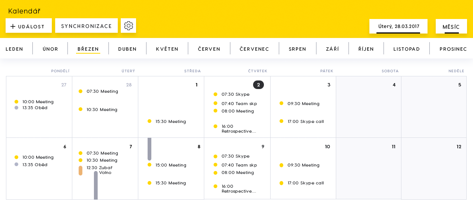Viewport: 473px width, 206px height.
Task: Open calendar settings gear icon
Action: tap(129, 26)
